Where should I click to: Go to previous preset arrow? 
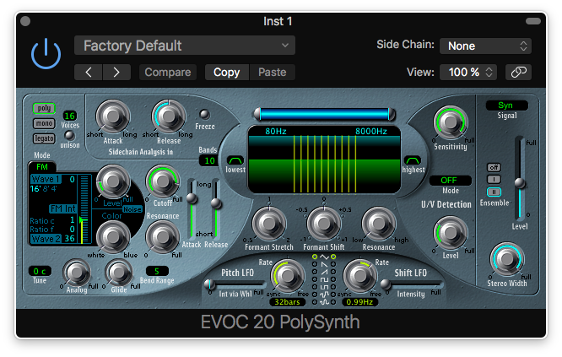coord(89,73)
